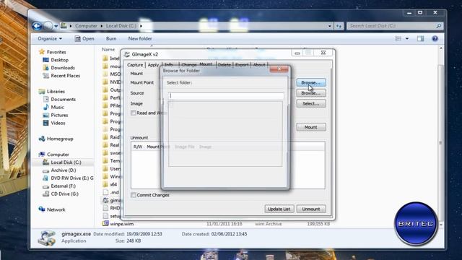Toggle the Read and Write checkbox
The image size is (462, 260).
click(x=134, y=113)
